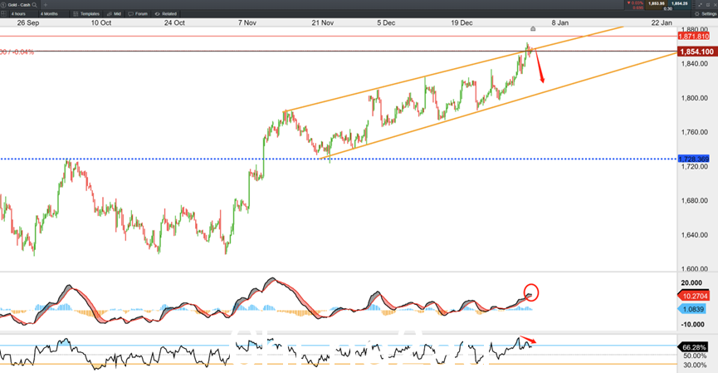Screen dimensions: 718x373
Task: Click the RSI value label 66.28%
Action: point(693,347)
